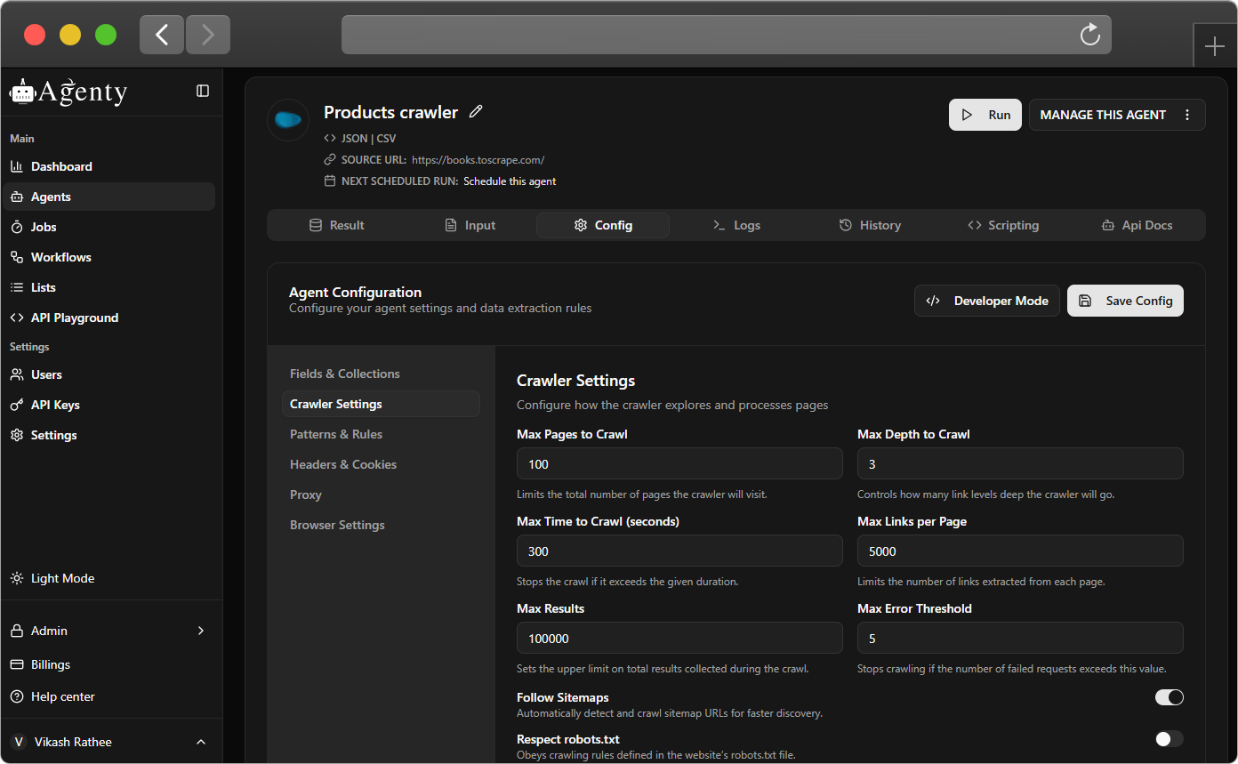
Task: Select Patterns & Rules in config sidebar
Action: pos(336,434)
